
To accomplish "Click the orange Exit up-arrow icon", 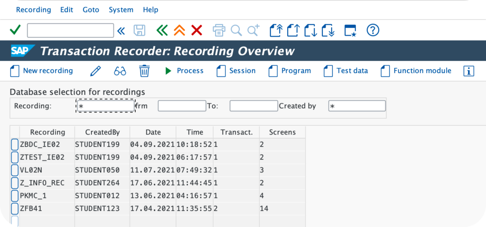I will pos(179,30).
